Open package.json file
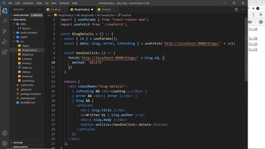265x149 pixels. (28, 98)
